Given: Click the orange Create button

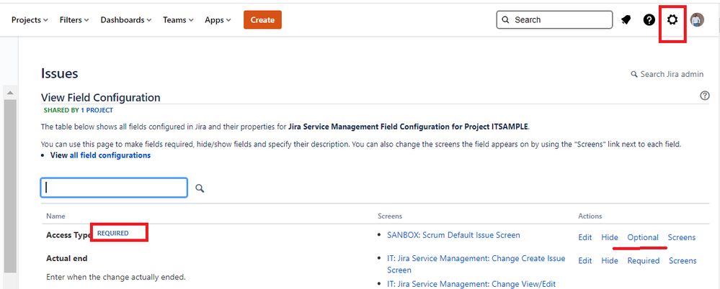Looking at the screenshot, I should (x=262, y=20).
